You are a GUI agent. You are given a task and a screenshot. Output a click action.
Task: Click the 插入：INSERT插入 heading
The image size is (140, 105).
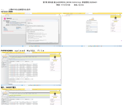coord(9,87)
